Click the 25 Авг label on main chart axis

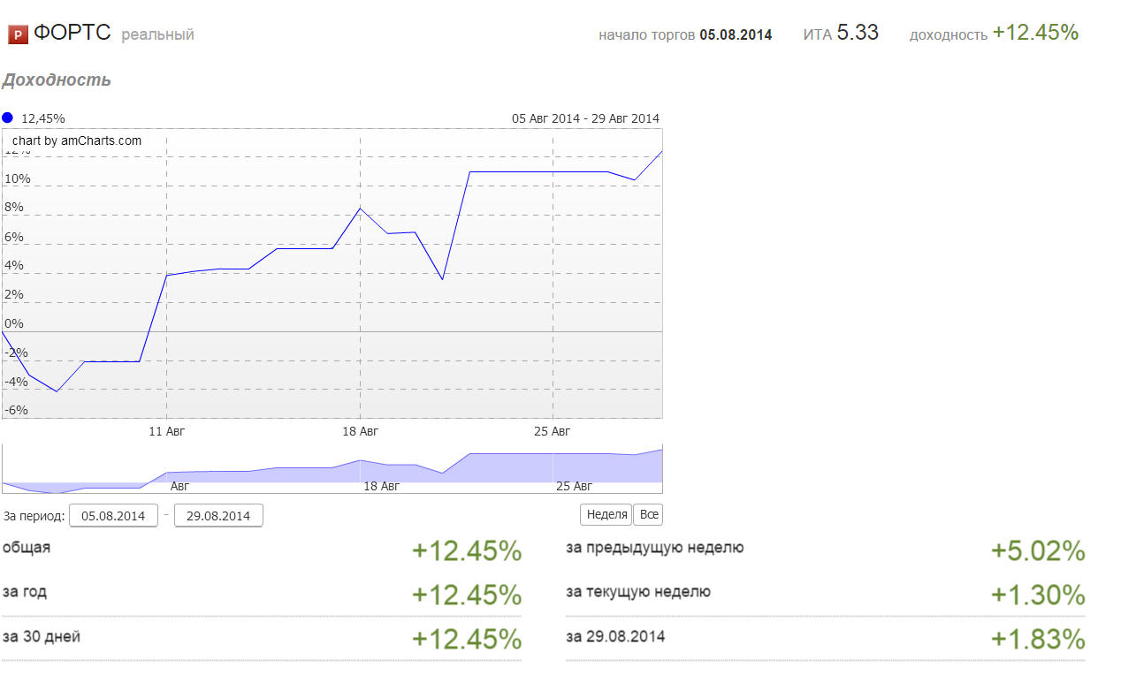[553, 431]
